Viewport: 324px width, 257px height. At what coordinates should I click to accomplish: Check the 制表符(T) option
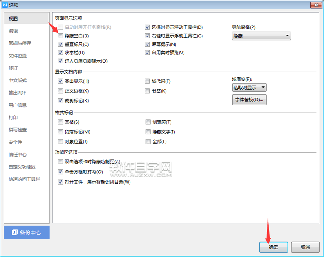pos(148,122)
